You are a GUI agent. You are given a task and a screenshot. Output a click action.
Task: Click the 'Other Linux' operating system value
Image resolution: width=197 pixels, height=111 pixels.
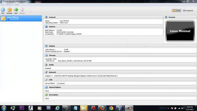(64, 23)
